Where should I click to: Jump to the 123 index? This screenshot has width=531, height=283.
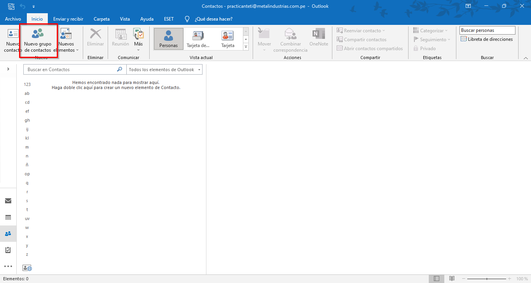(27, 84)
